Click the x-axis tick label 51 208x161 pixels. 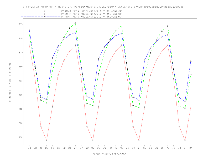pyautogui.click(x=127, y=148)
